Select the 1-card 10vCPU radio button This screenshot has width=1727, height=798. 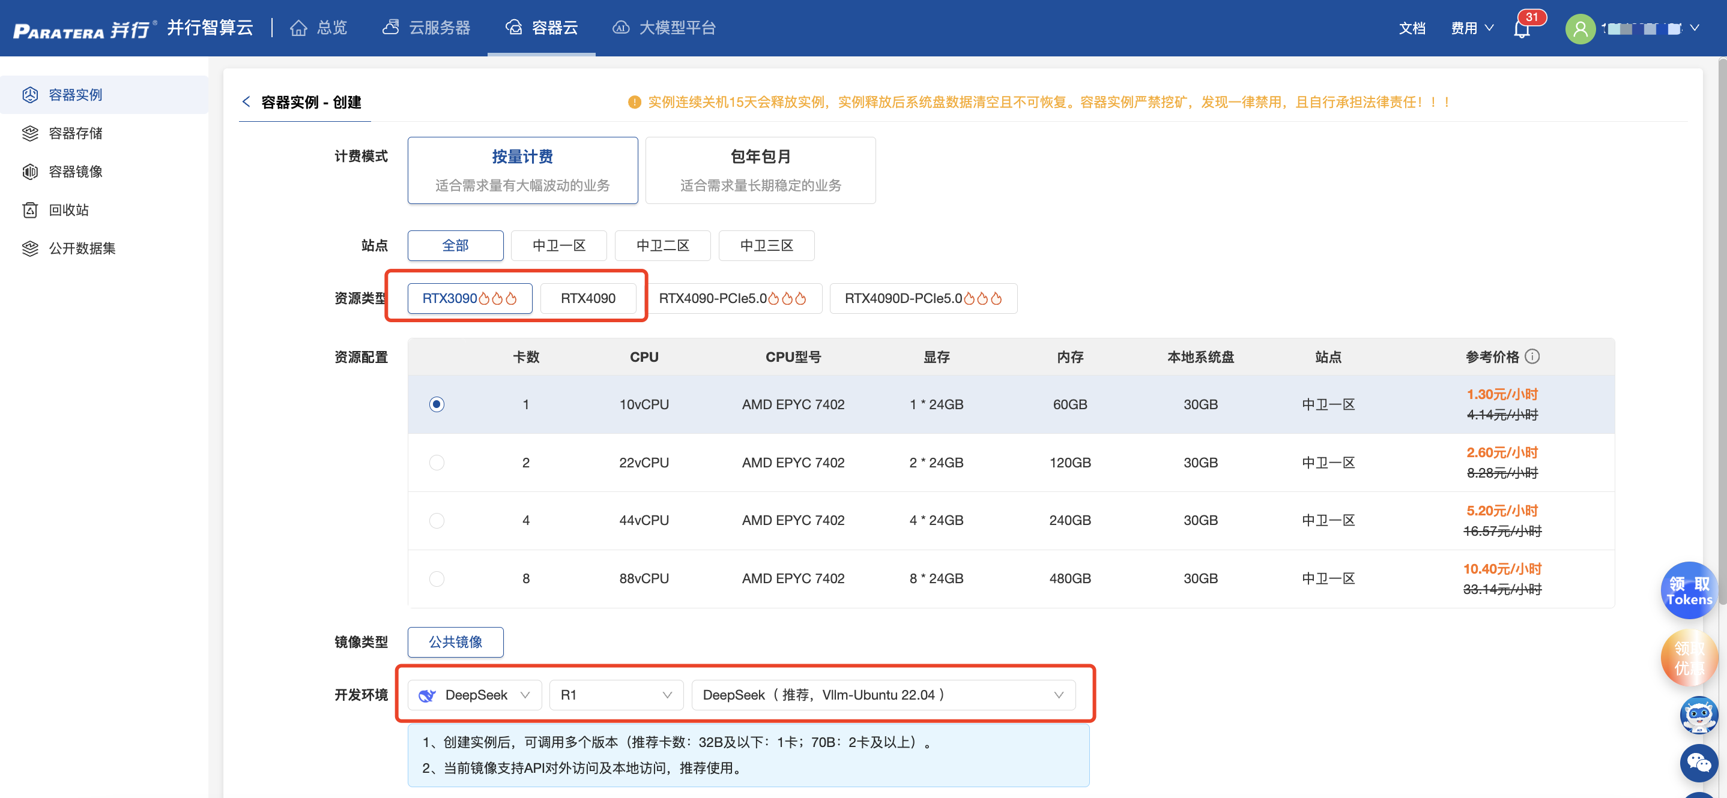[x=437, y=404]
